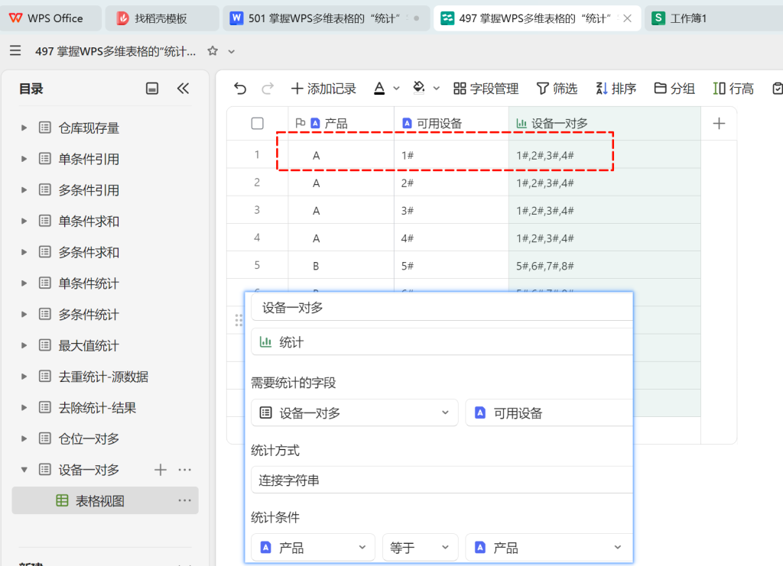Screen dimensions: 783x566
Task: Select row 5 product cell B
Action: tap(341, 265)
